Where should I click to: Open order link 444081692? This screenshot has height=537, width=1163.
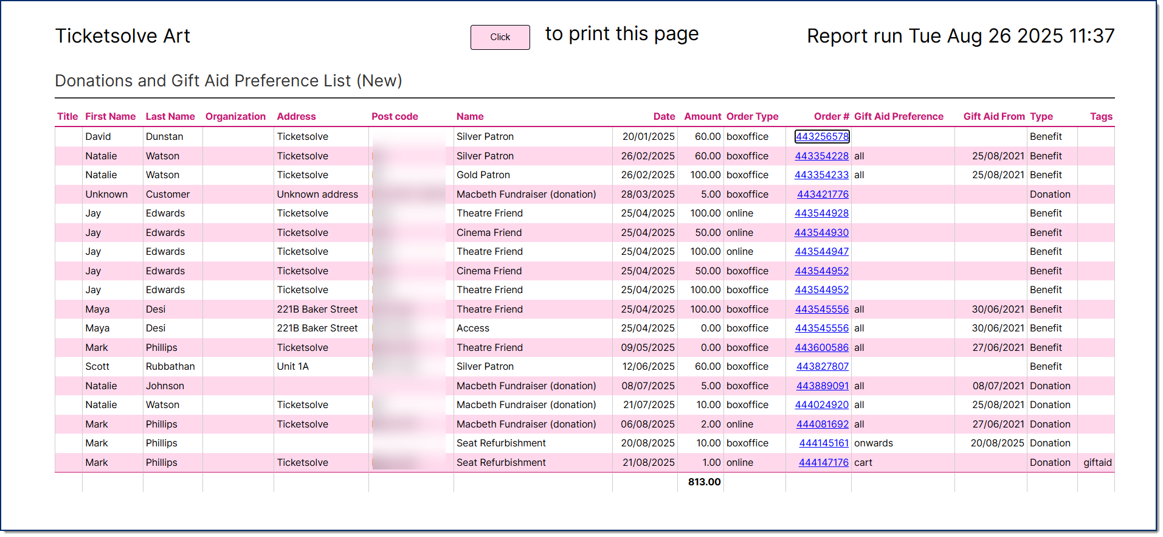[823, 424]
